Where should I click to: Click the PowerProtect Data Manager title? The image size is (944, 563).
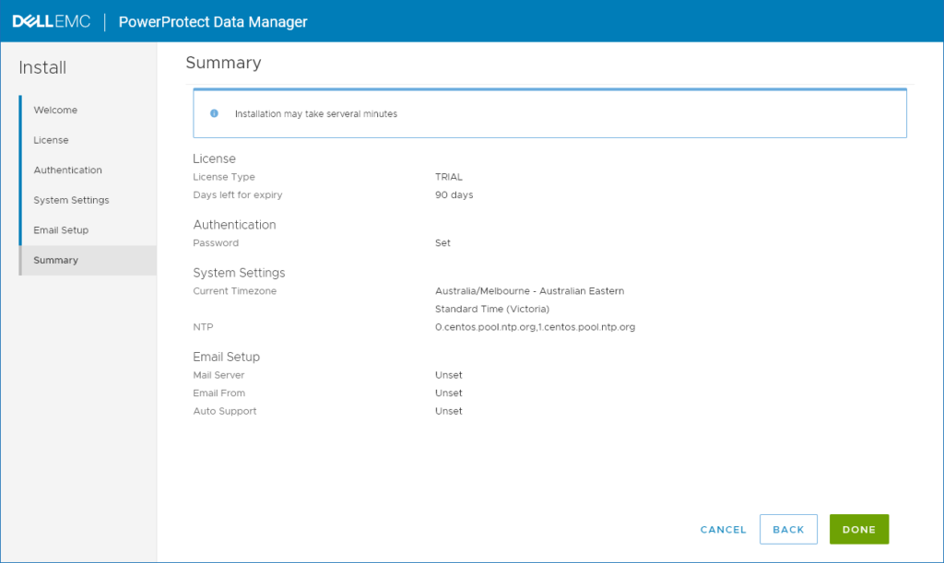click(212, 21)
